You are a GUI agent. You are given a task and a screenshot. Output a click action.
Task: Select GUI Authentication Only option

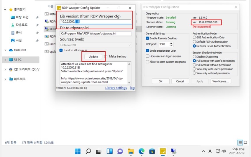[194, 37]
